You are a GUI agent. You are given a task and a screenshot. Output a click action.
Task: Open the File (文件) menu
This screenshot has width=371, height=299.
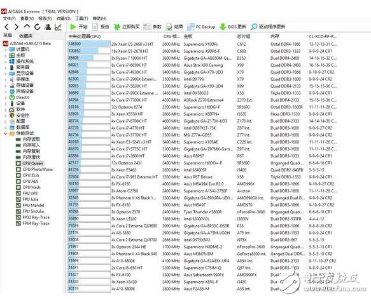click(10, 18)
